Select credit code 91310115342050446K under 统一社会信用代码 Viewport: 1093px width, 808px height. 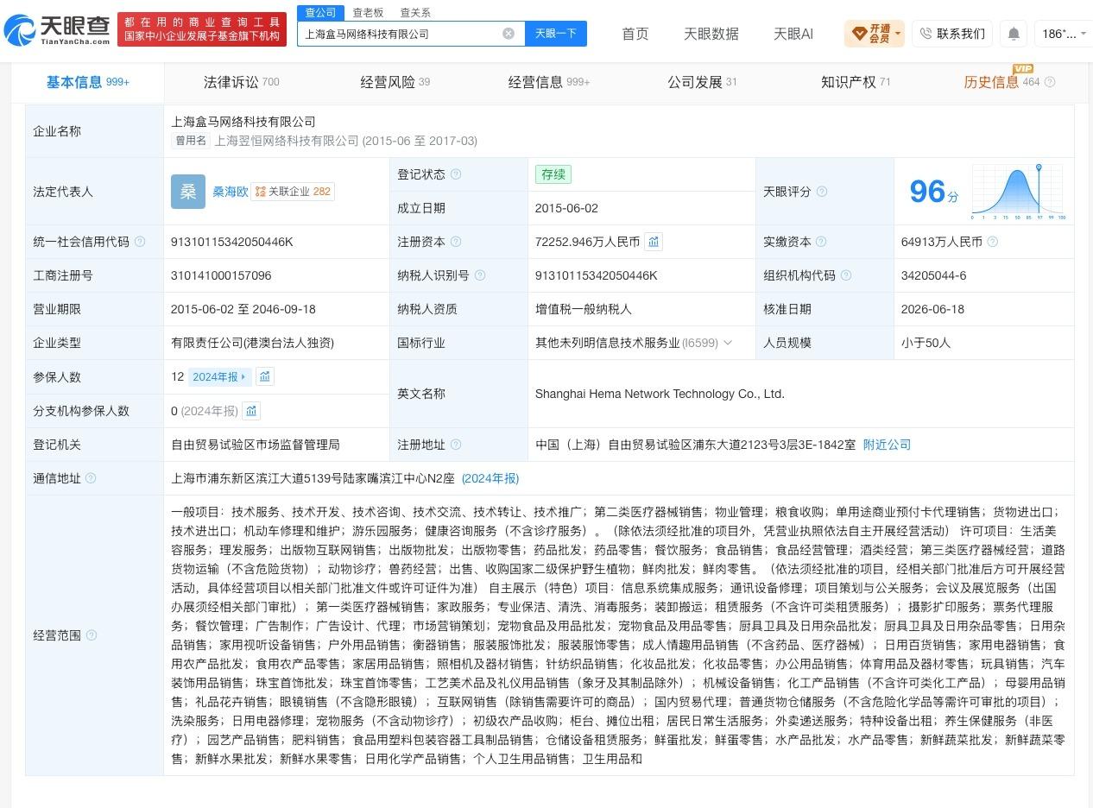[x=232, y=242]
